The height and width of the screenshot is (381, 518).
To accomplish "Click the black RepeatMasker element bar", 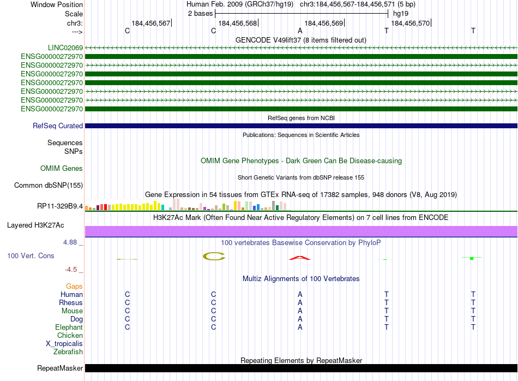I will coord(301,368).
